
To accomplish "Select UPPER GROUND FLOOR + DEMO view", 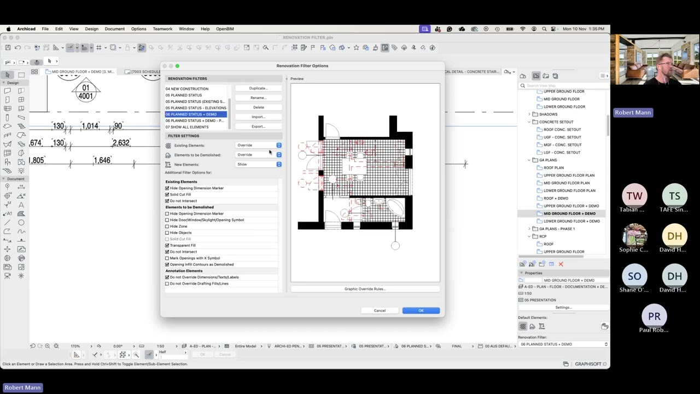I will [x=571, y=206].
